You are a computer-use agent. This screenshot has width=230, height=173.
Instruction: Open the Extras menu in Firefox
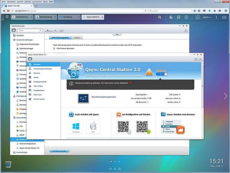coord(46,2)
